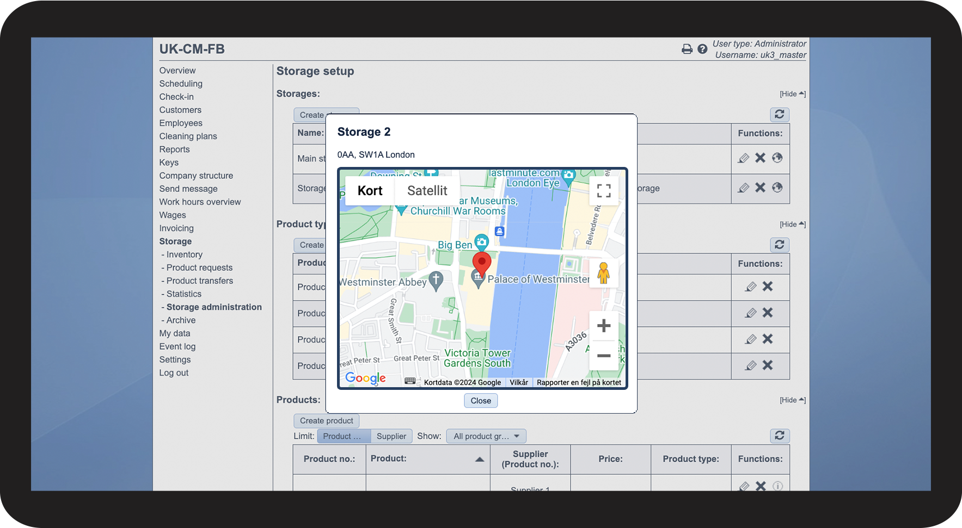Click the Create product button
The image size is (962, 528).
pyautogui.click(x=326, y=421)
